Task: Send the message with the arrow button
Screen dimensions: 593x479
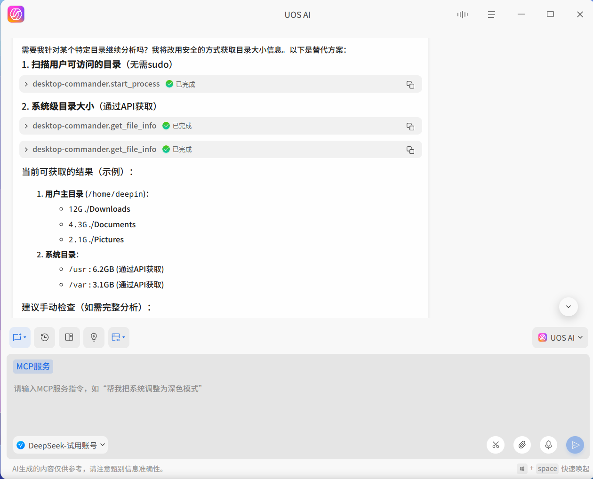Action: tap(575, 445)
